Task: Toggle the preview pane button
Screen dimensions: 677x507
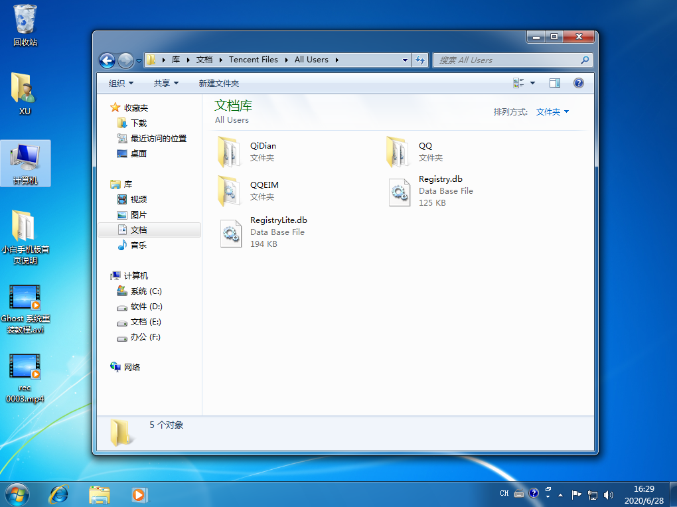Action: tap(555, 83)
